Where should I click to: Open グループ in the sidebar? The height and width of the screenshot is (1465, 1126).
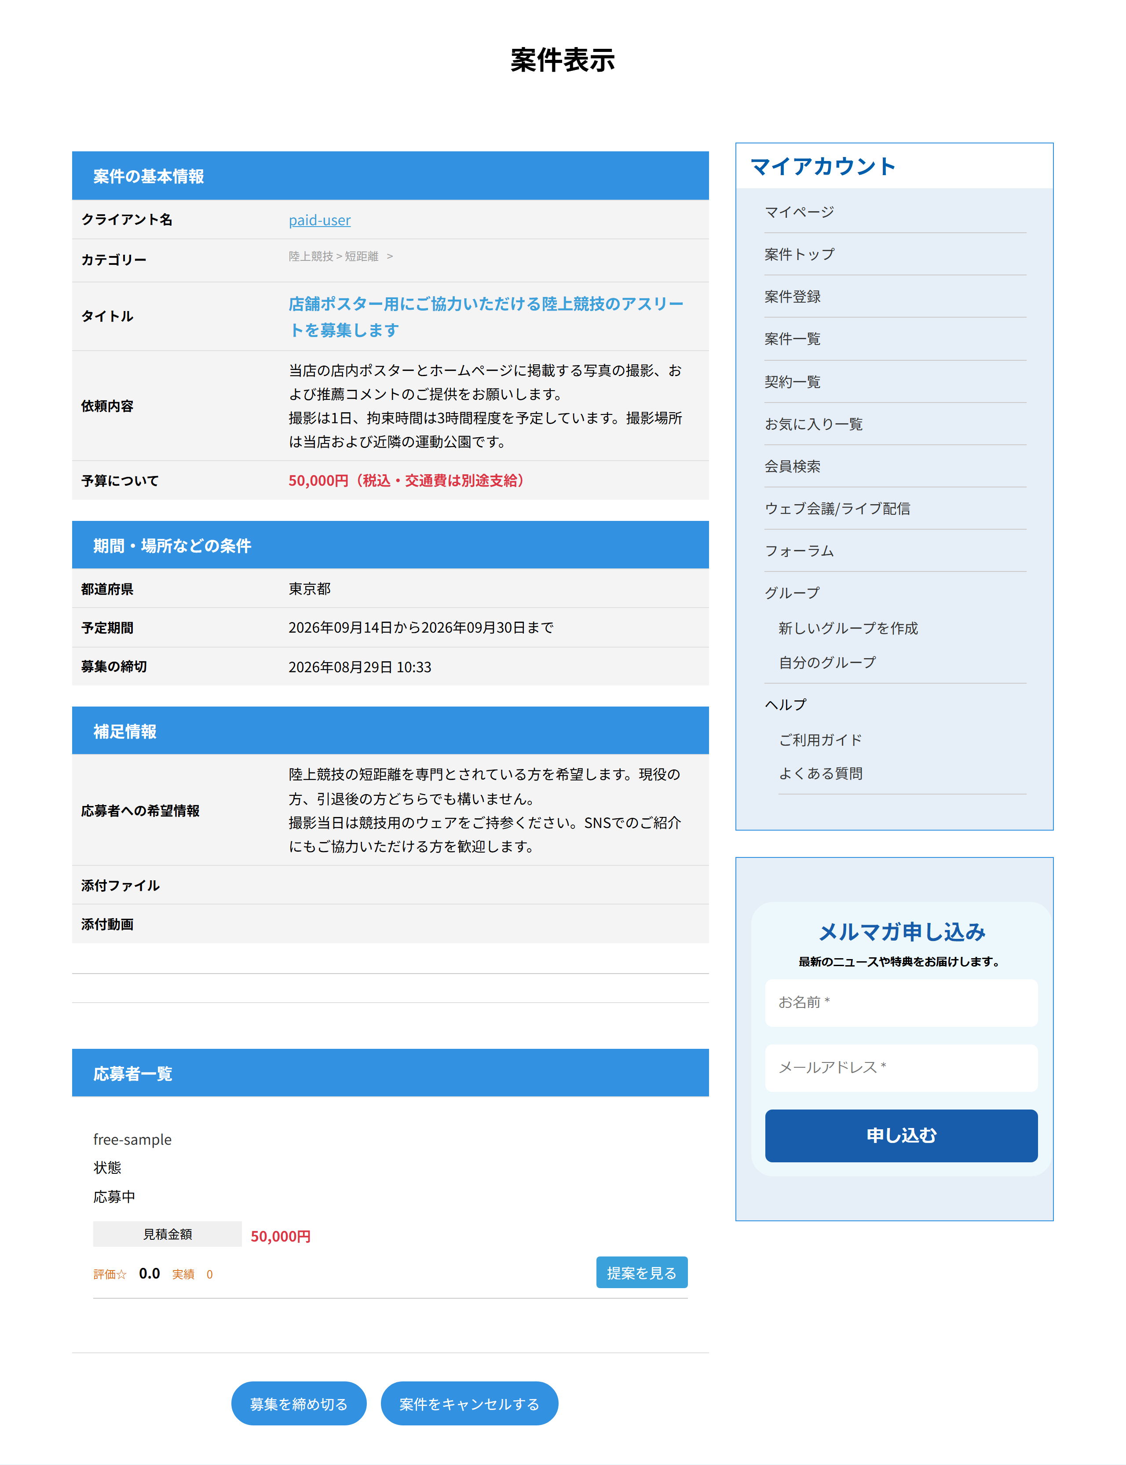pyautogui.click(x=792, y=593)
